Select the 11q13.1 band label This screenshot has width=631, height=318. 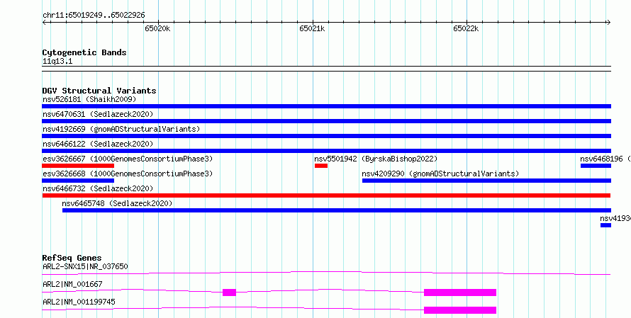(x=57, y=62)
